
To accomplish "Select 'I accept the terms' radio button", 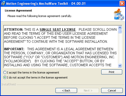I will (x=5, y=72).
